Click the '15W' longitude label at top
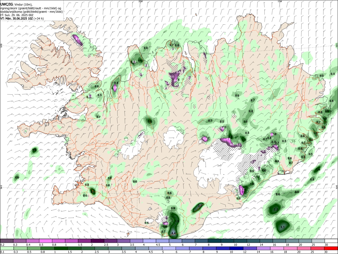The width and height of the screenshot is (338, 254). [280, 1]
